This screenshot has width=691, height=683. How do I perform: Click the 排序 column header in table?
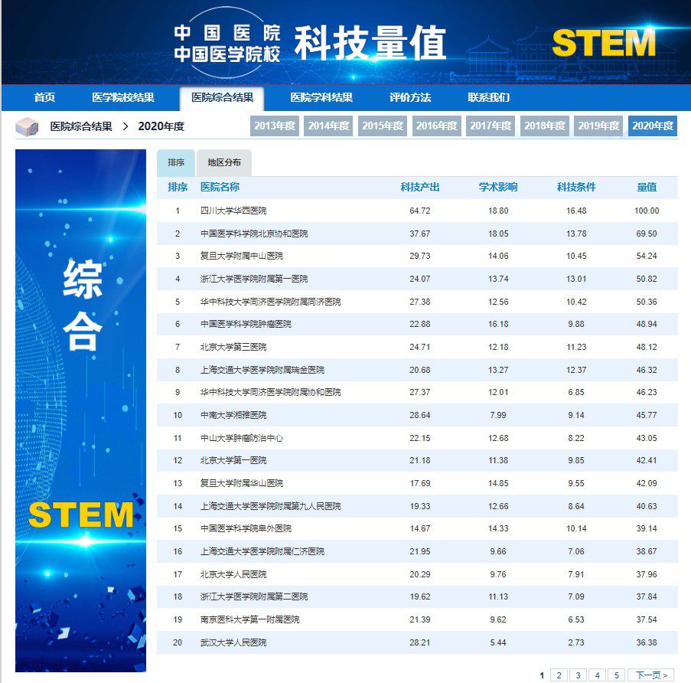pos(178,187)
